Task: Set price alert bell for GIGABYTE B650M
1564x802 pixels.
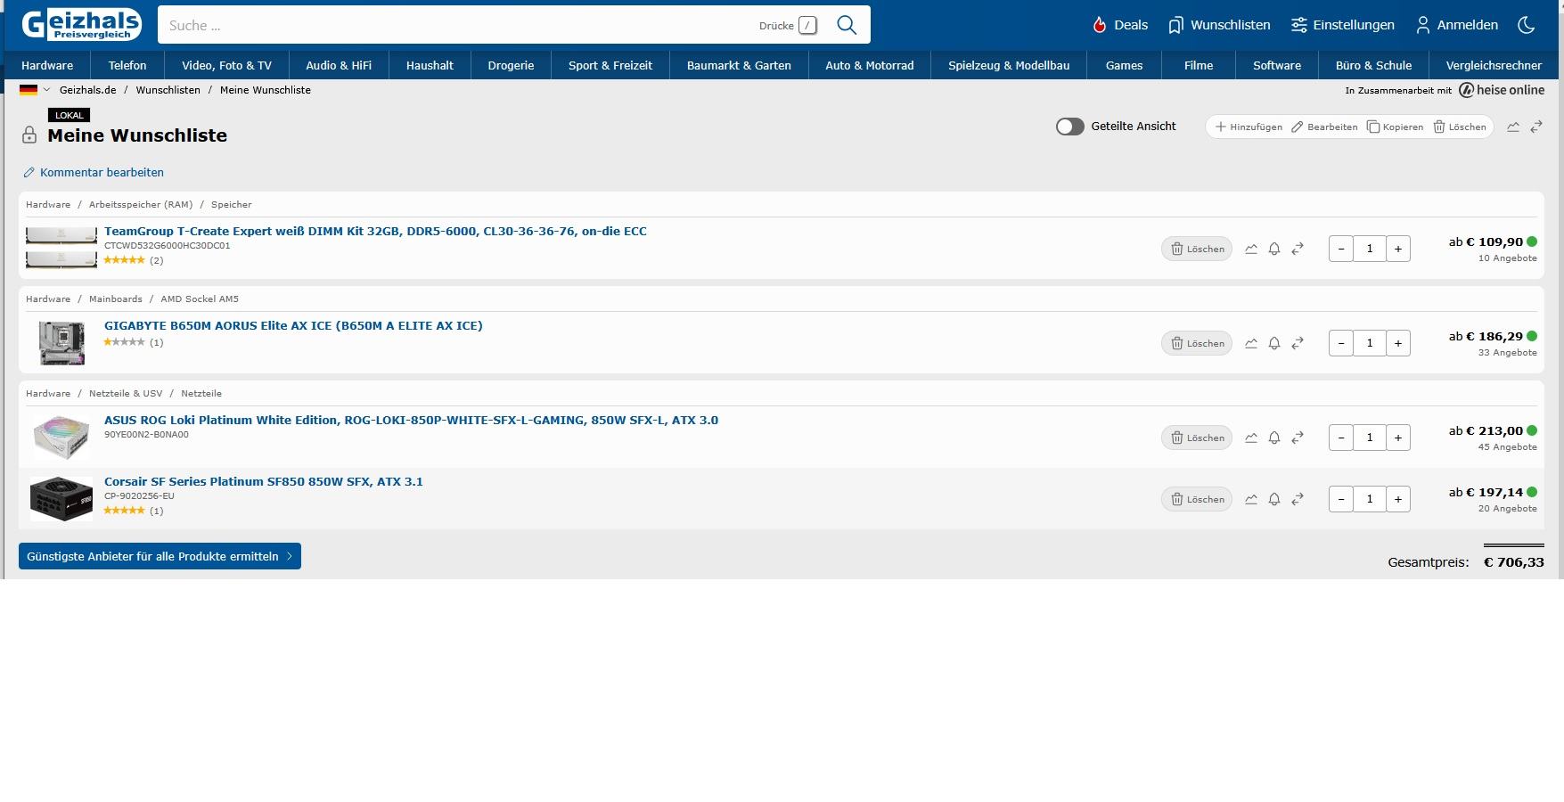Action: 1274,343
